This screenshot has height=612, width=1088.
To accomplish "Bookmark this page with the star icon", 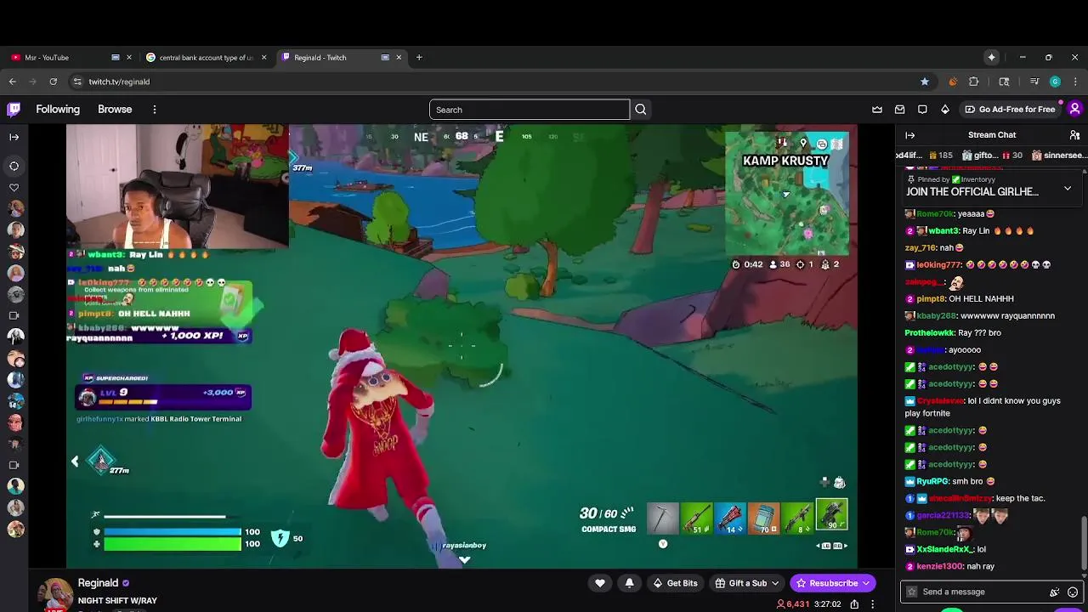I will (x=925, y=82).
